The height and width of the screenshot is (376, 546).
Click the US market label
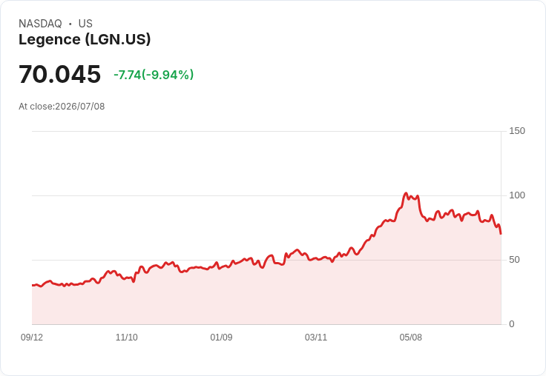click(85, 24)
